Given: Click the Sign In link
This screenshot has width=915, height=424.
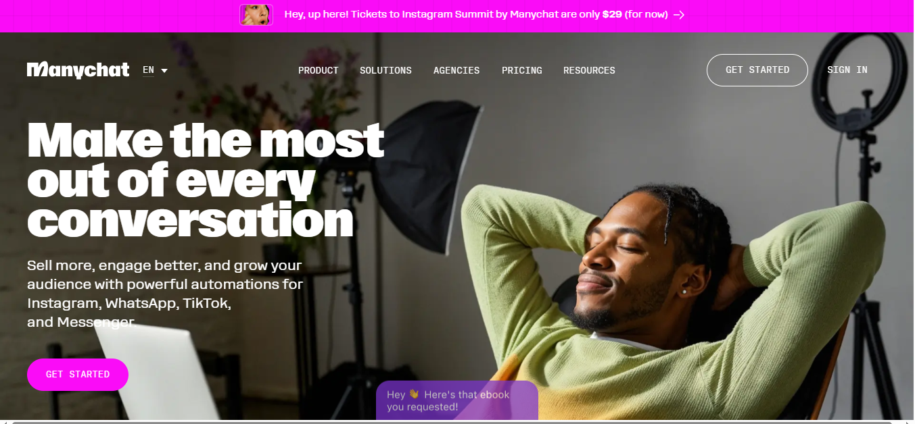Looking at the screenshot, I should coord(847,70).
